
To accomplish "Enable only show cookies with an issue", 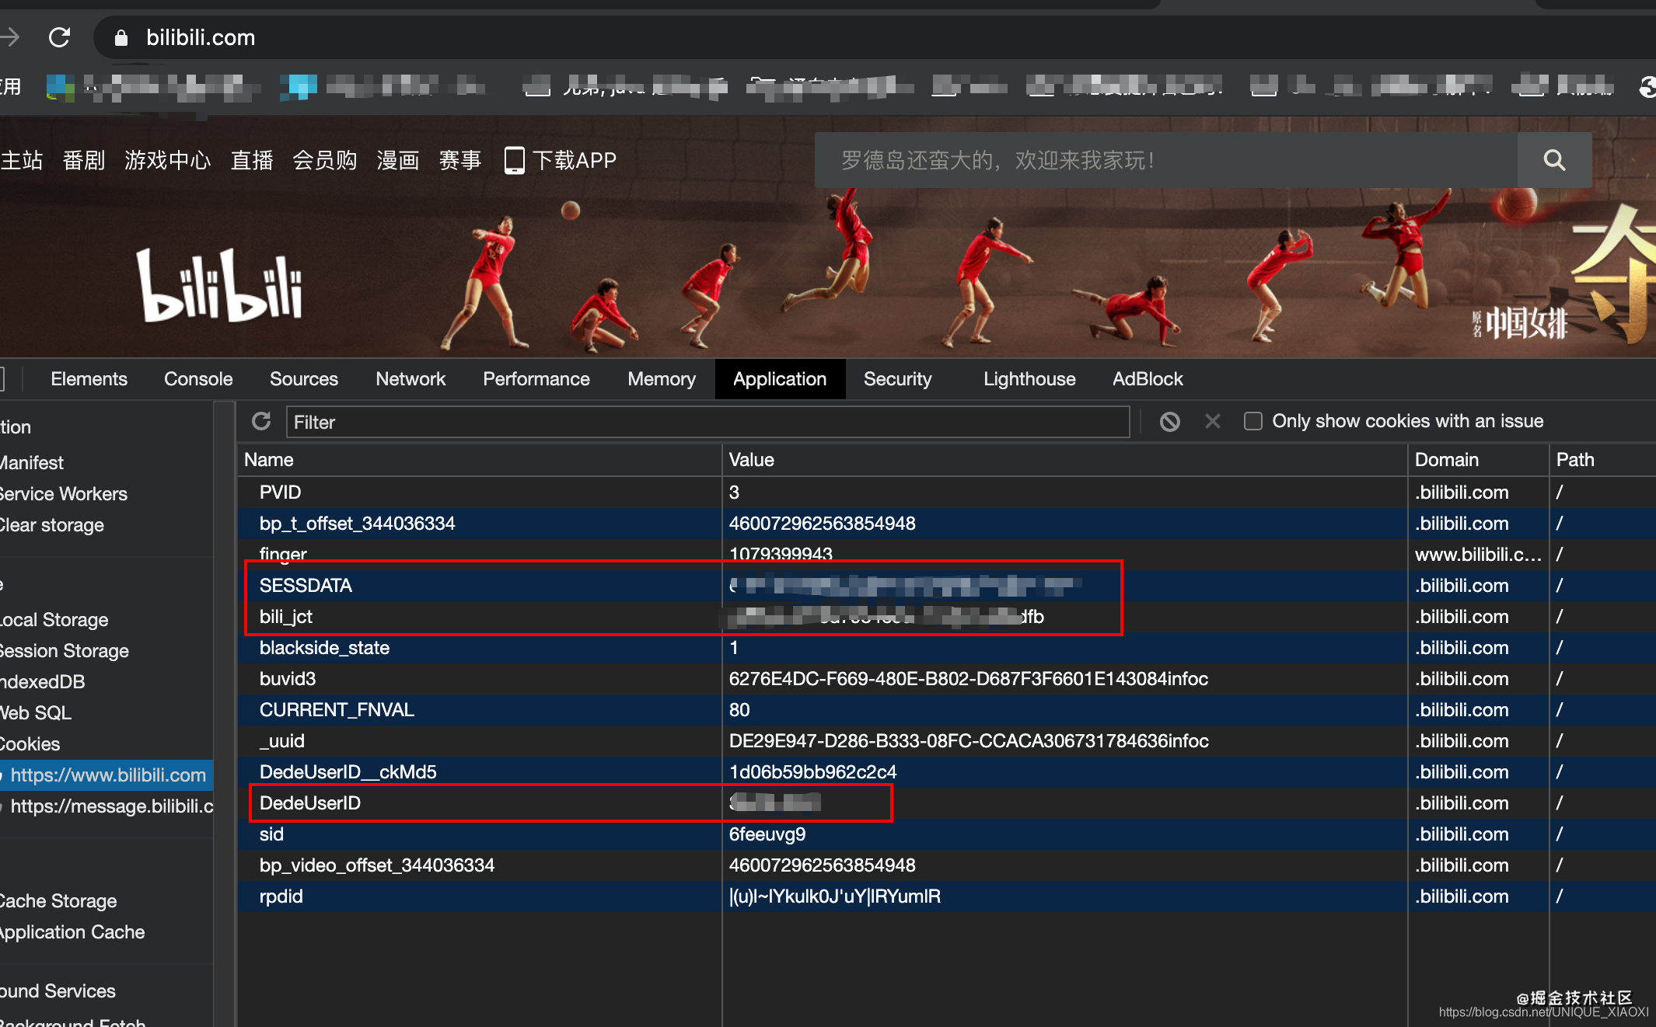I will [x=1252, y=421].
